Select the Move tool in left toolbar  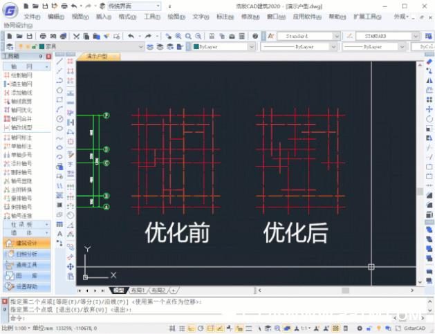(x=70, y=267)
